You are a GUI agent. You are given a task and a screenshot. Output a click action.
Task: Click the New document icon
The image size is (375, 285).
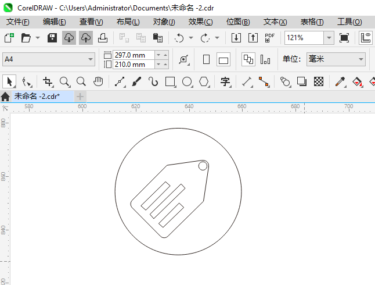tap(9, 38)
